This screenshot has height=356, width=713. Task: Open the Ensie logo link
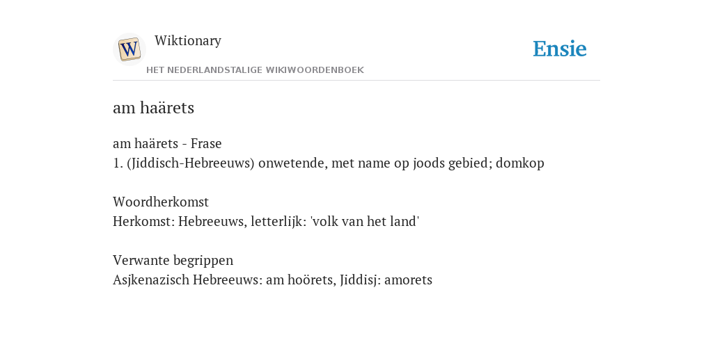(559, 49)
